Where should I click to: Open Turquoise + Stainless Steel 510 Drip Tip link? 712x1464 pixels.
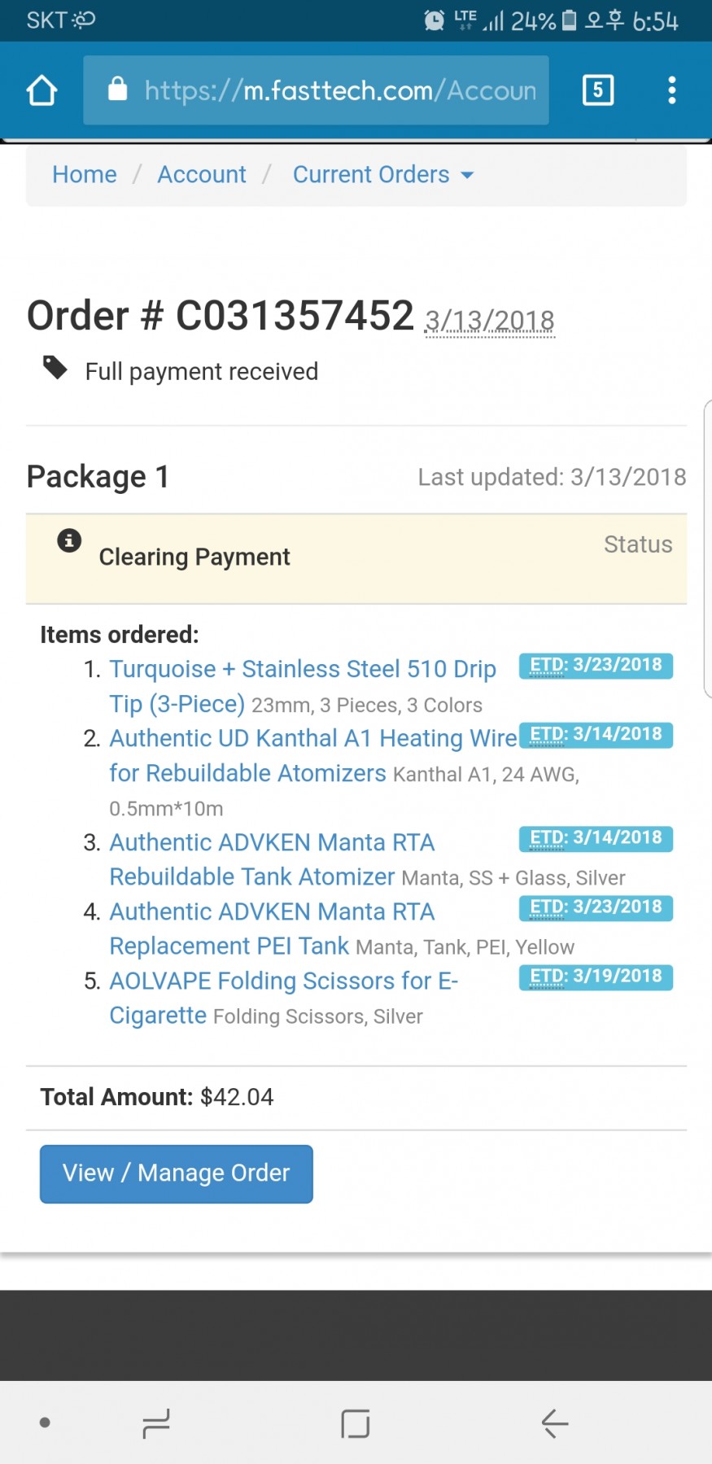click(x=303, y=686)
